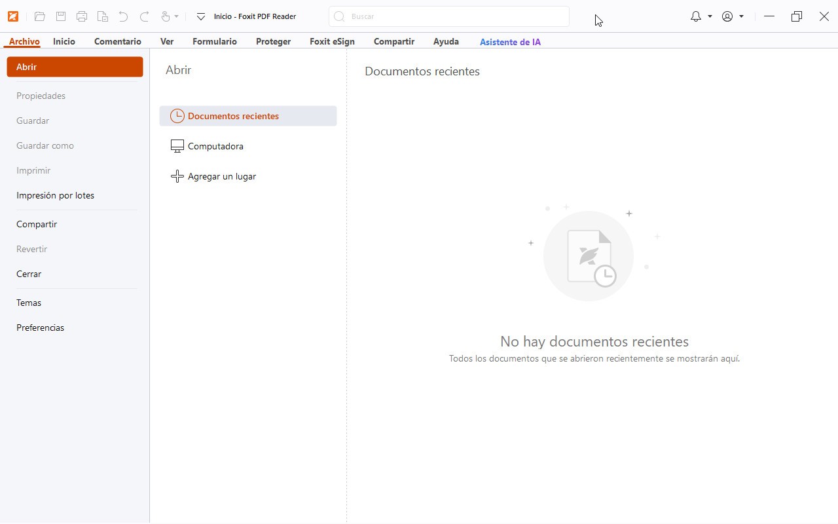
Task: Click the Abrir button in sidebar
Action: [x=75, y=67]
